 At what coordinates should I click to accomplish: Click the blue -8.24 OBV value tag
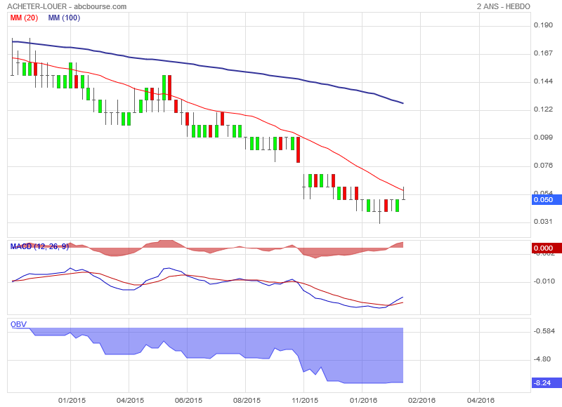[547, 382]
